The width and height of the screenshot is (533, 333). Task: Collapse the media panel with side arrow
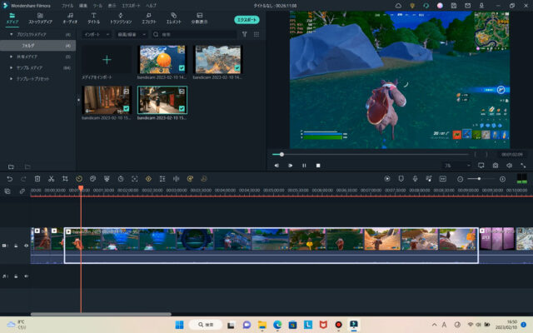[x=78, y=100]
